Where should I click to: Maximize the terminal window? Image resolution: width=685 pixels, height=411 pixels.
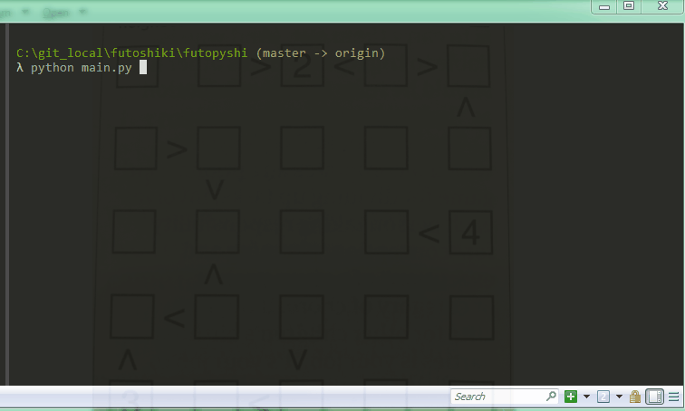629,6
